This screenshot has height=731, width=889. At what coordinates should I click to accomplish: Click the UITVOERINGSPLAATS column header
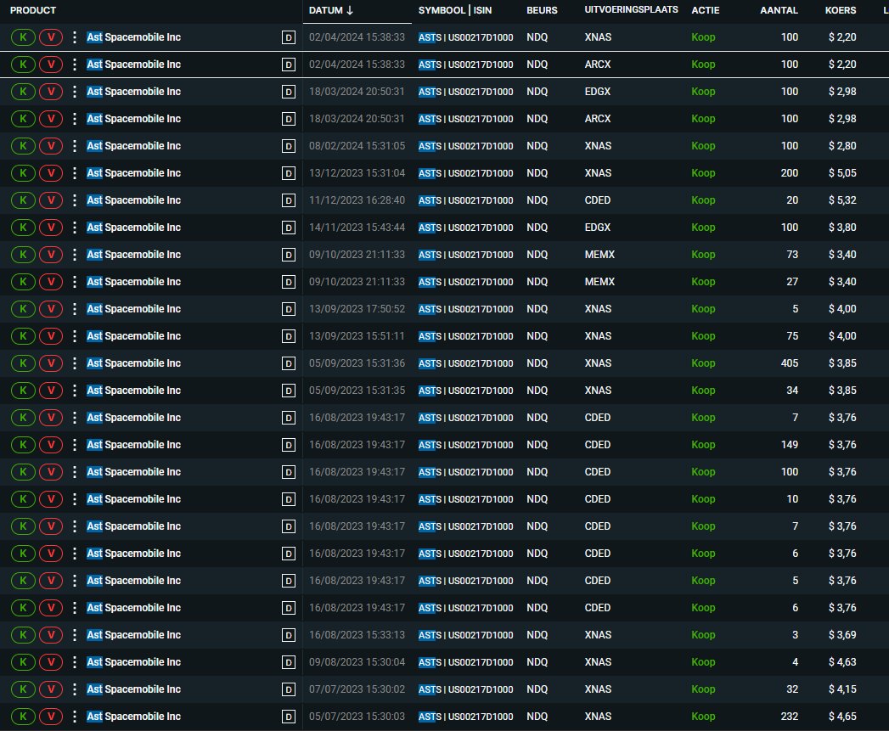pyautogui.click(x=631, y=9)
